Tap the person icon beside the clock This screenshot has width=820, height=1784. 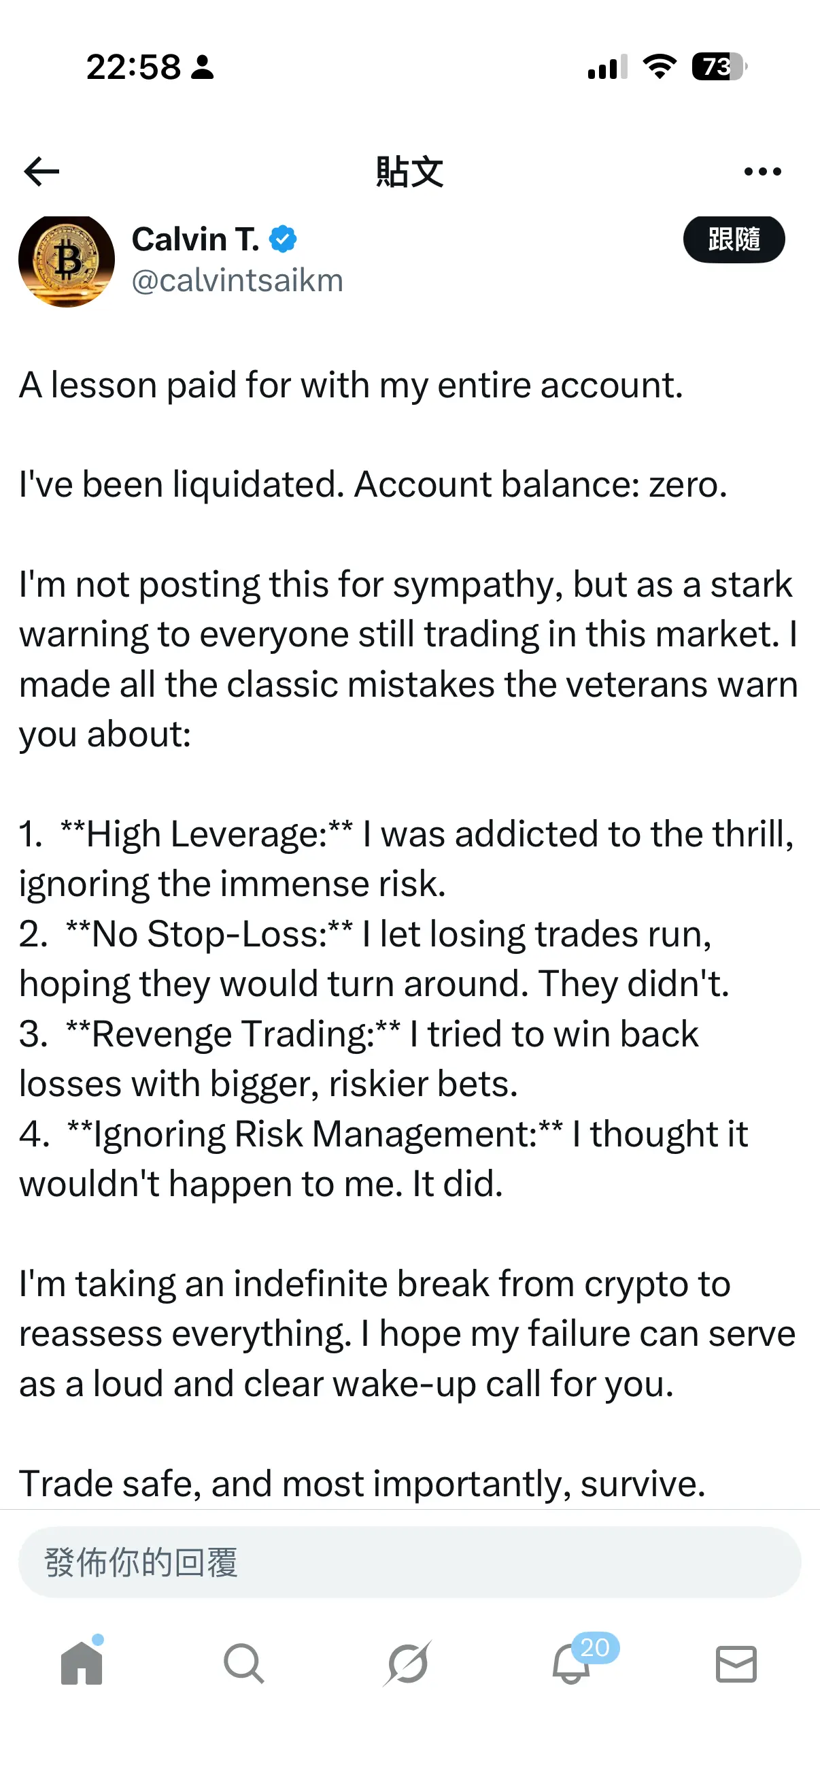click(203, 67)
